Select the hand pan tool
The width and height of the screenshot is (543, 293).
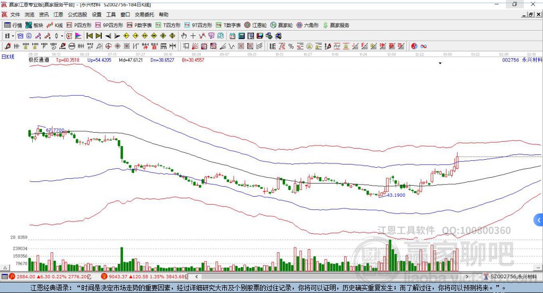pyautogui.click(x=184, y=36)
